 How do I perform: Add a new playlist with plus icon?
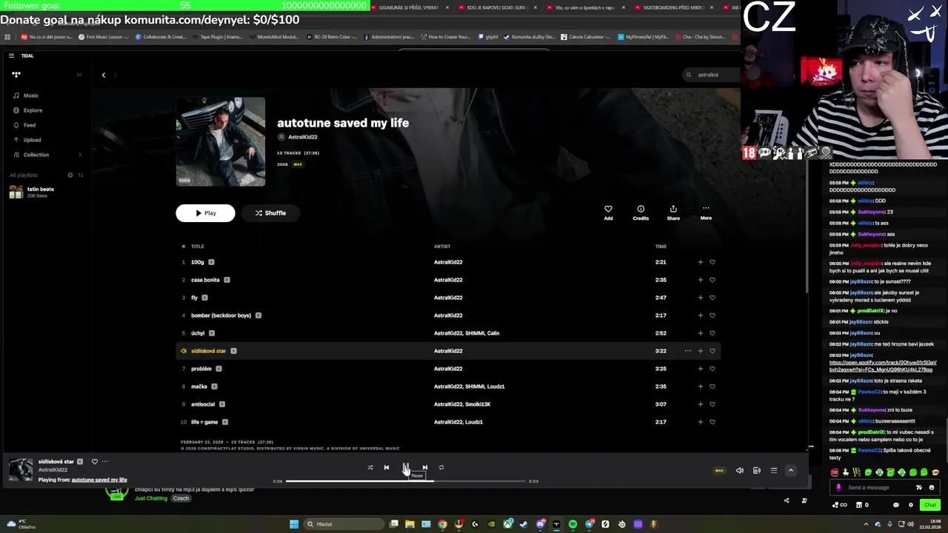pos(70,175)
